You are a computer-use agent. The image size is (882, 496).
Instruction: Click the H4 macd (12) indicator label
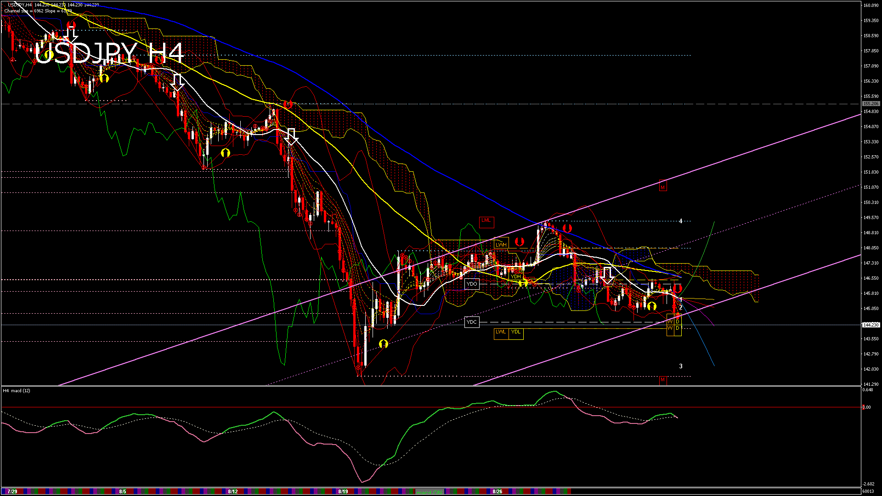(x=17, y=391)
